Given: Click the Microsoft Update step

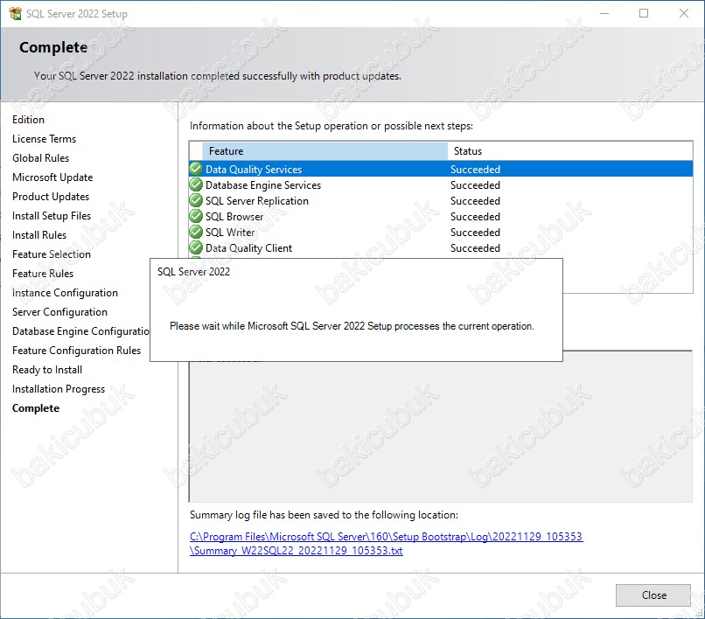Looking at the screenshot, I should (52, 177).
